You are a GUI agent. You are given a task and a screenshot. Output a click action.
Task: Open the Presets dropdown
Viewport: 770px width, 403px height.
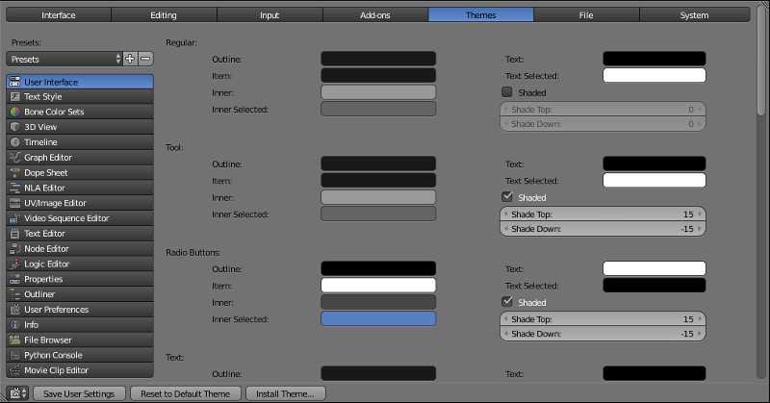pos(64,59)
